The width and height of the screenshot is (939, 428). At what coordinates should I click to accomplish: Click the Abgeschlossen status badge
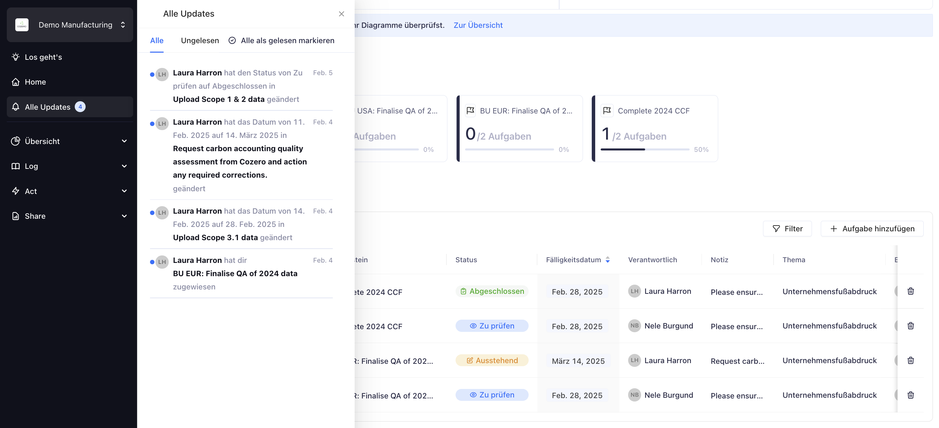click(x=492, y=291)
